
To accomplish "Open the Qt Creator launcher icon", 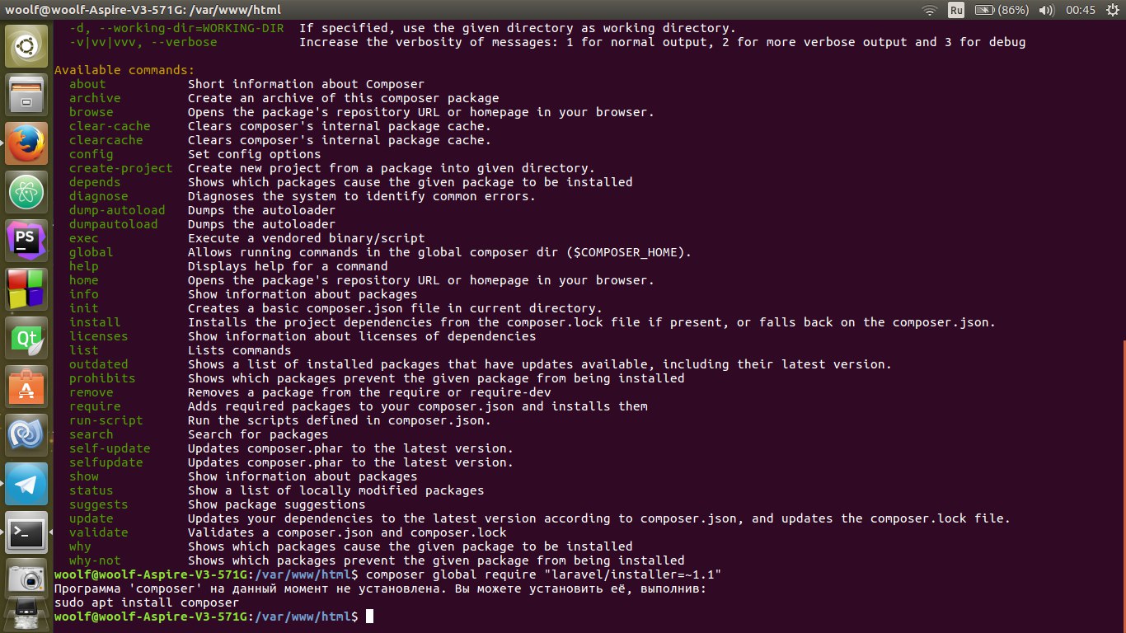I will (x=26, y=339).
